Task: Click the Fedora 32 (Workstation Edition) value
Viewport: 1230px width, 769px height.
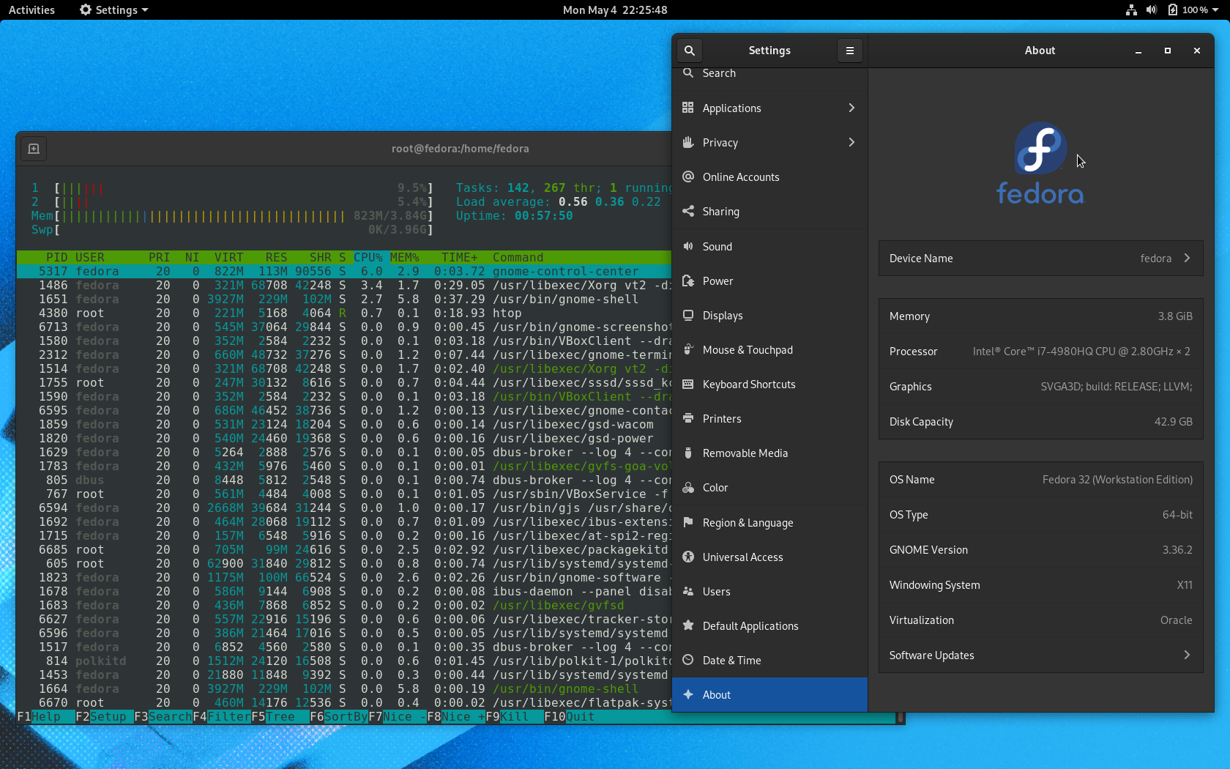Action: [1117, 479]
